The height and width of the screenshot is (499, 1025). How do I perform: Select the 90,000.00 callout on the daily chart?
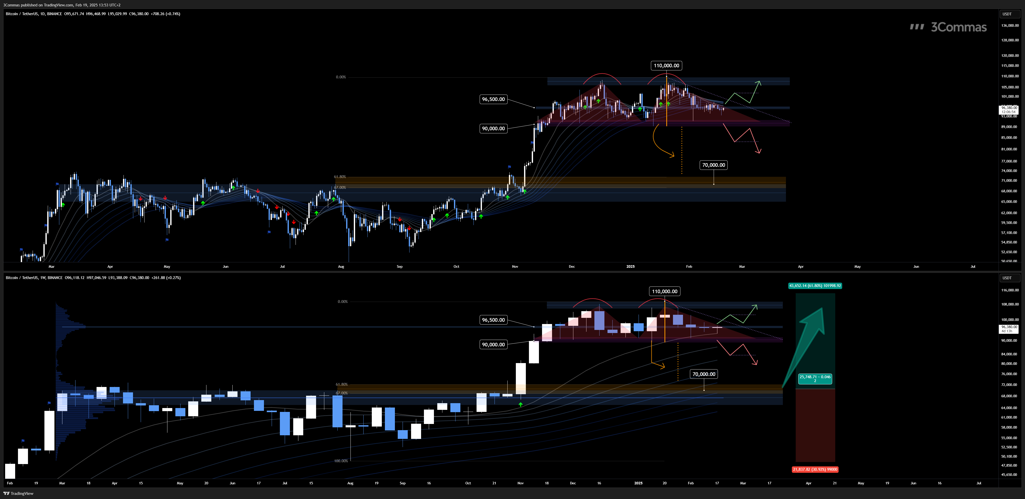[493, 129]
